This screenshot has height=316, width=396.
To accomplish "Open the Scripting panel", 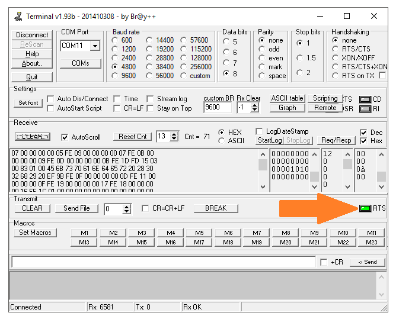I will coord(325,98).
